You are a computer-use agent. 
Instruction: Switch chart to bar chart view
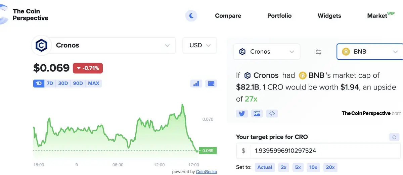(x=196, y=83)
